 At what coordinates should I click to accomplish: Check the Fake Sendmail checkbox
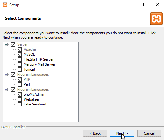[20, 104]
